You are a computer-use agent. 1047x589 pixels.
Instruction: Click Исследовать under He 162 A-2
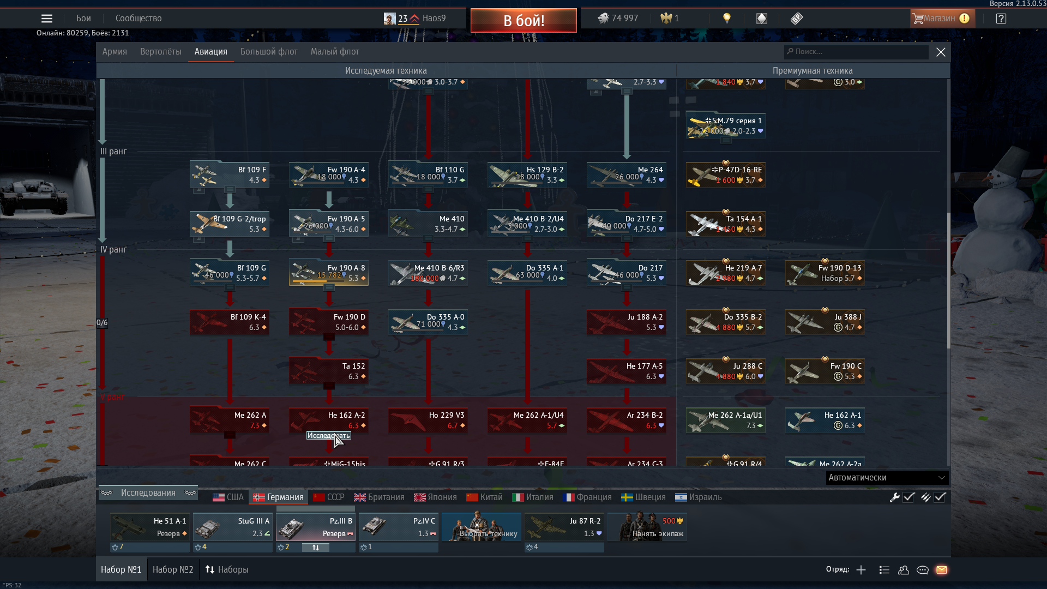[328, 436]
